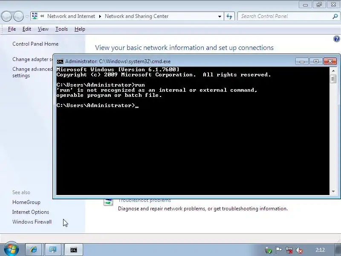
Task: Click Network and Sharing Center breadcrumb
Action: (136, 16)
